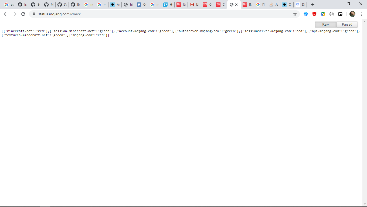Switch to the red-icon tab labeled "U"
The width and height of the screenshot is (367, 207).
click(181, 5)
